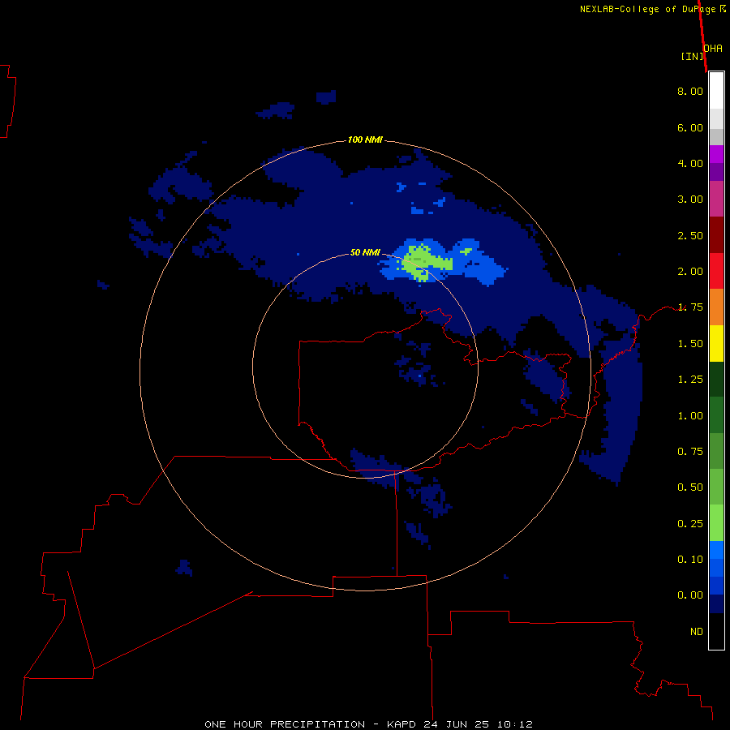This screenshot has width=730, height=730.
Task: Click the lime green precipitation core on the map
Action: [x=424, y=262]
